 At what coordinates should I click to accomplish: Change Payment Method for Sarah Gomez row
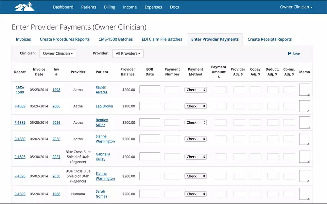coord(196,194)
